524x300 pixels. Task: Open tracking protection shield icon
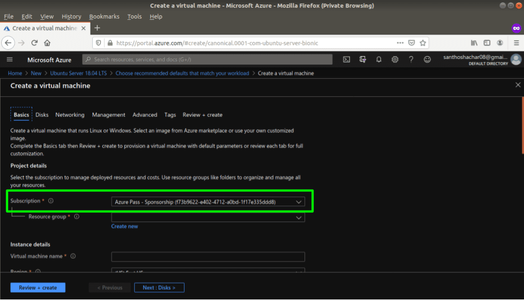[98, 43]
